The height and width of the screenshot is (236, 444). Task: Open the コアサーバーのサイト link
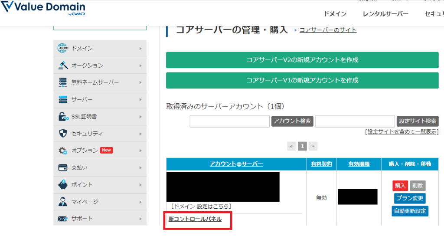pos(328,30)
